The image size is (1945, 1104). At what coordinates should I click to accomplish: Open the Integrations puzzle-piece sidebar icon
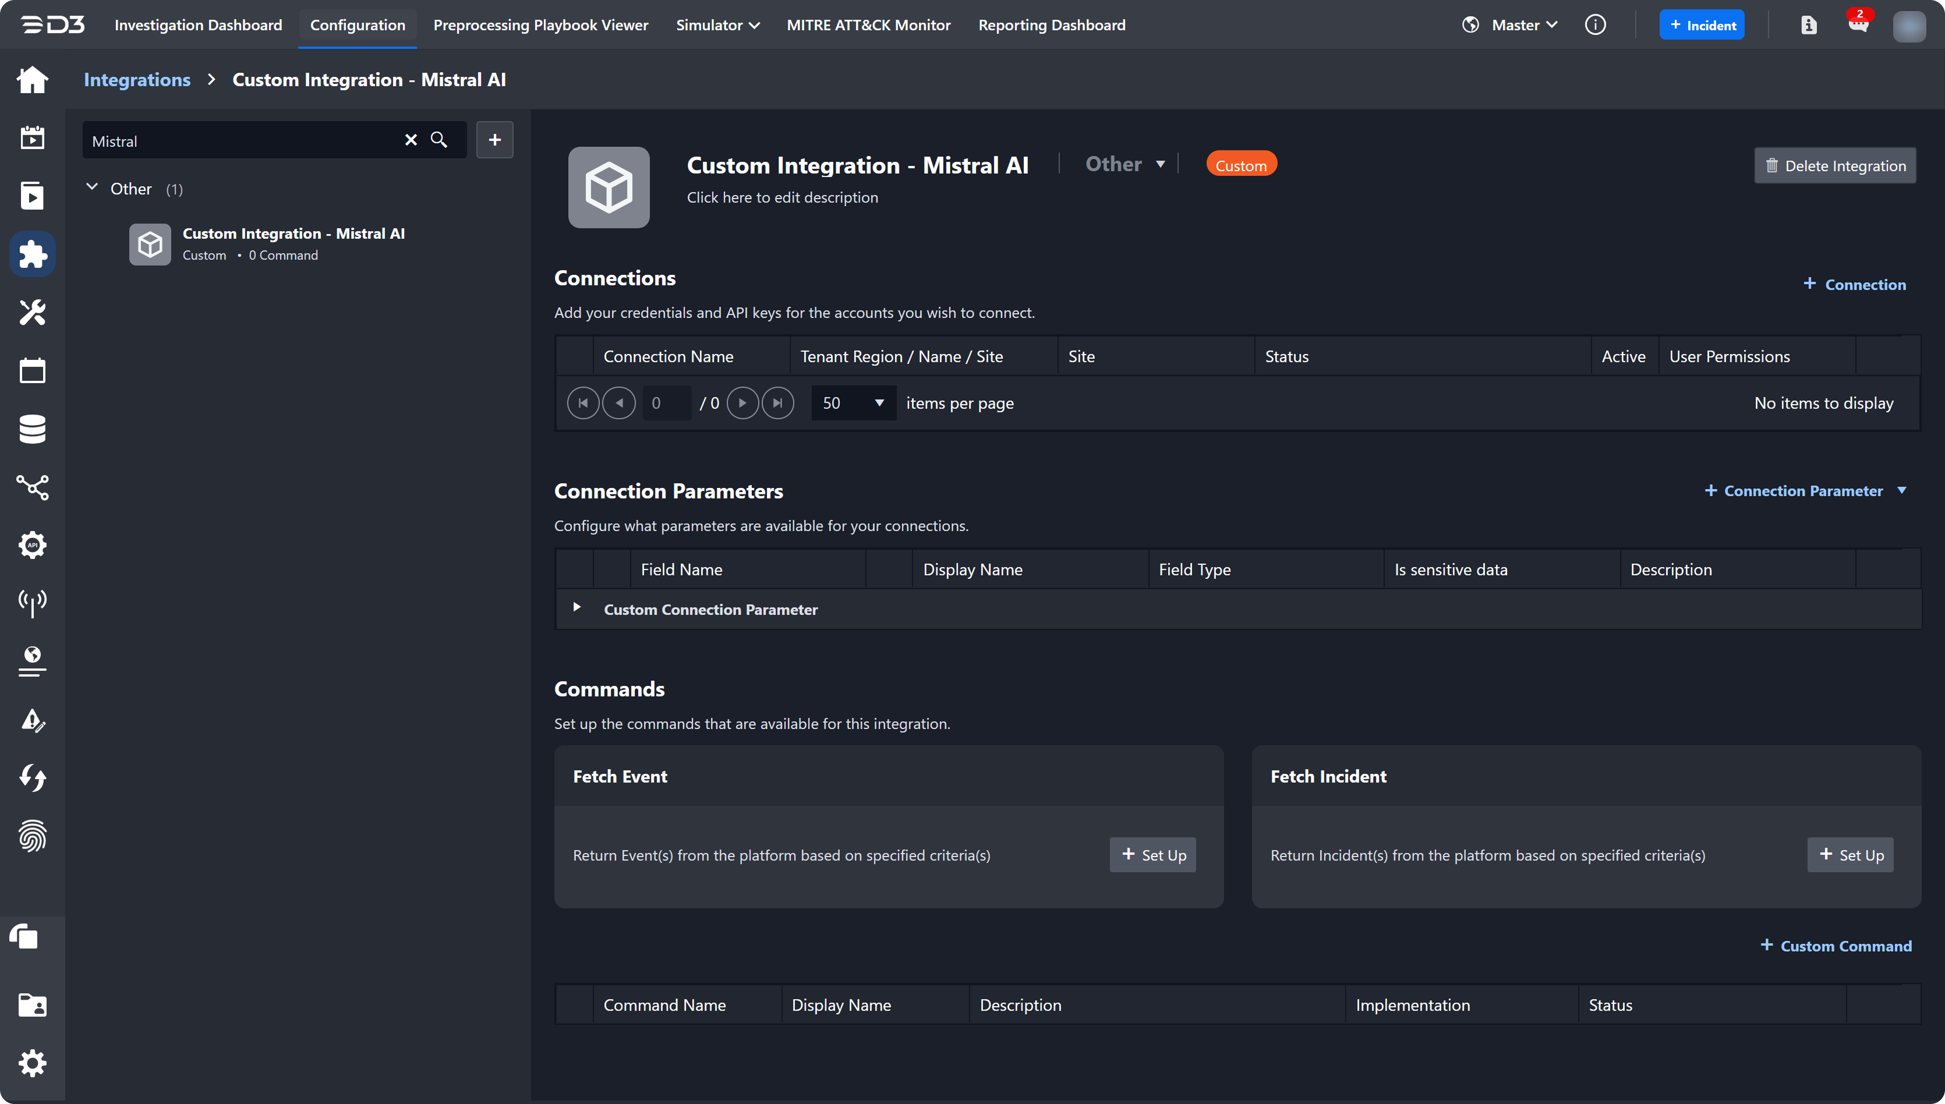[32, 254]
